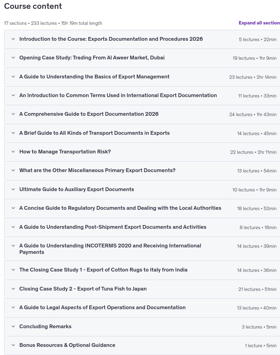
Task: Click the 'Concluding Remarks' section title
Action: 45,326
